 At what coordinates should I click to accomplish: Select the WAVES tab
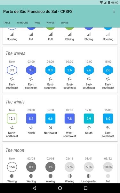click(x=50, y=23)
